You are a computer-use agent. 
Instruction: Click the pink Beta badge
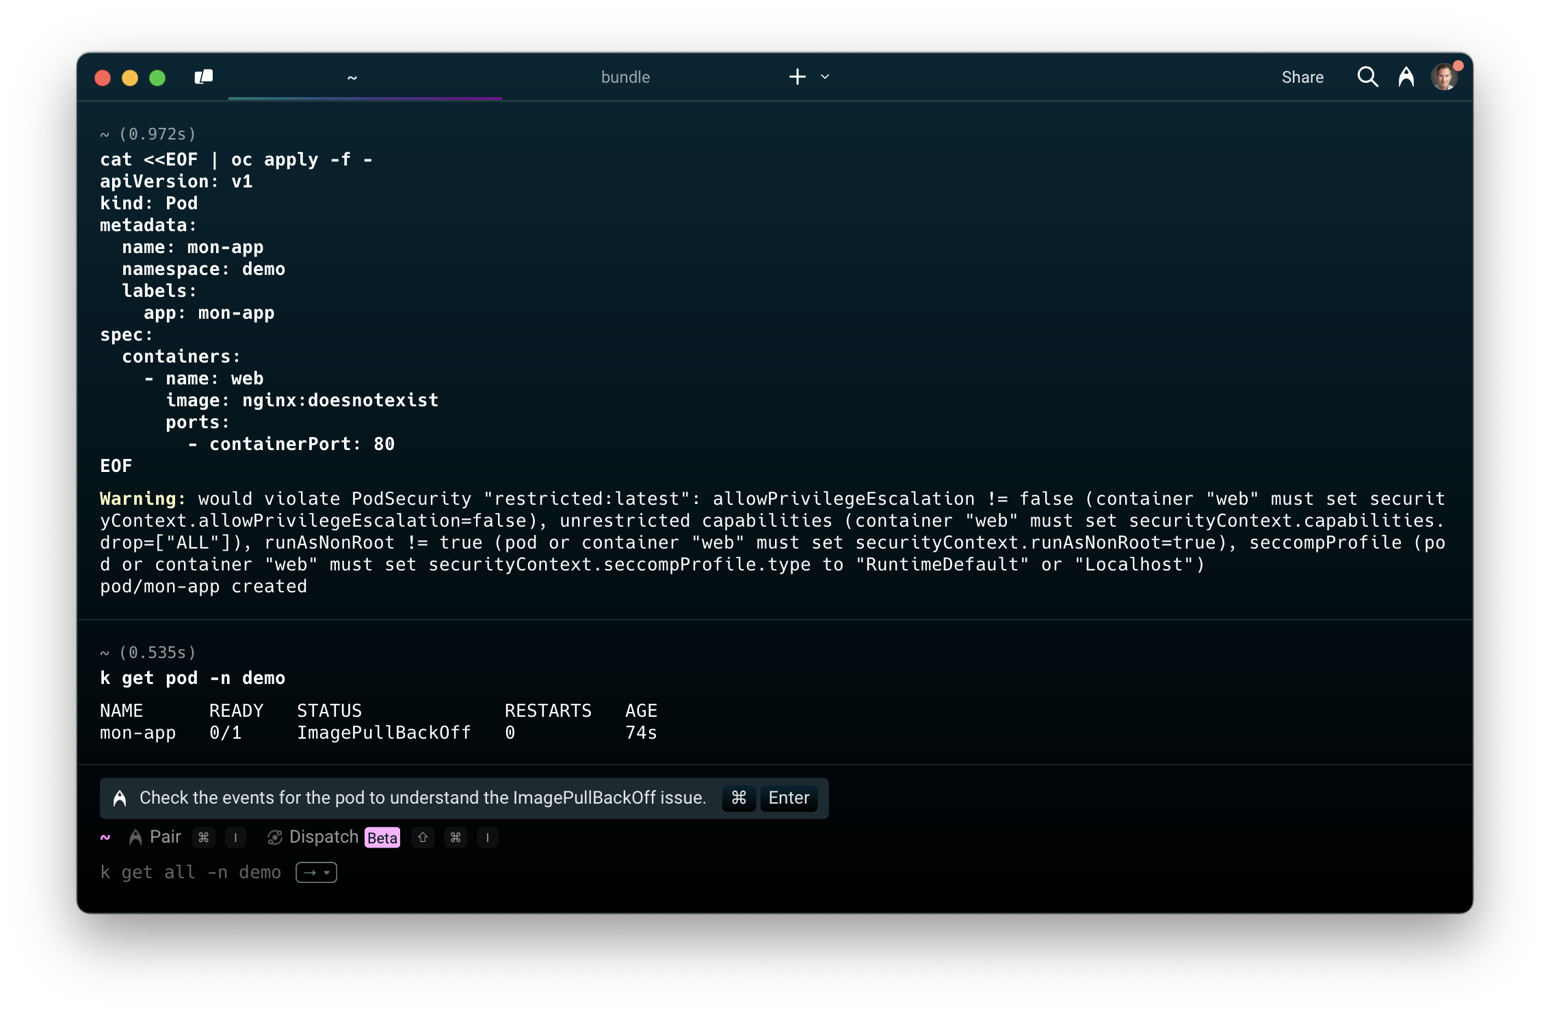pyautogui.click(x=382, y=838)
